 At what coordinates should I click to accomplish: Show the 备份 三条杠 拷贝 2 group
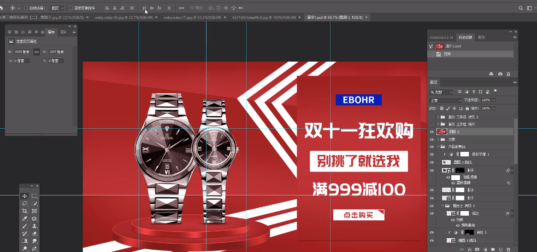pyautogui.click(x=431, y=117)
